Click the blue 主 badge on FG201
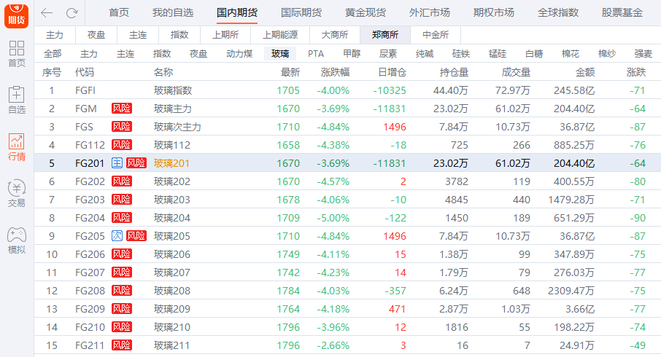Viewport: 661px width, 357px height. (117, 163)
